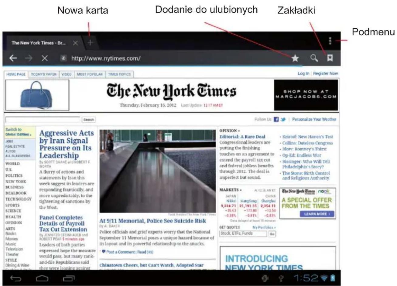Screen dimensions: 397x286
Task: Click Register Now link
Action: click(325, 73)
